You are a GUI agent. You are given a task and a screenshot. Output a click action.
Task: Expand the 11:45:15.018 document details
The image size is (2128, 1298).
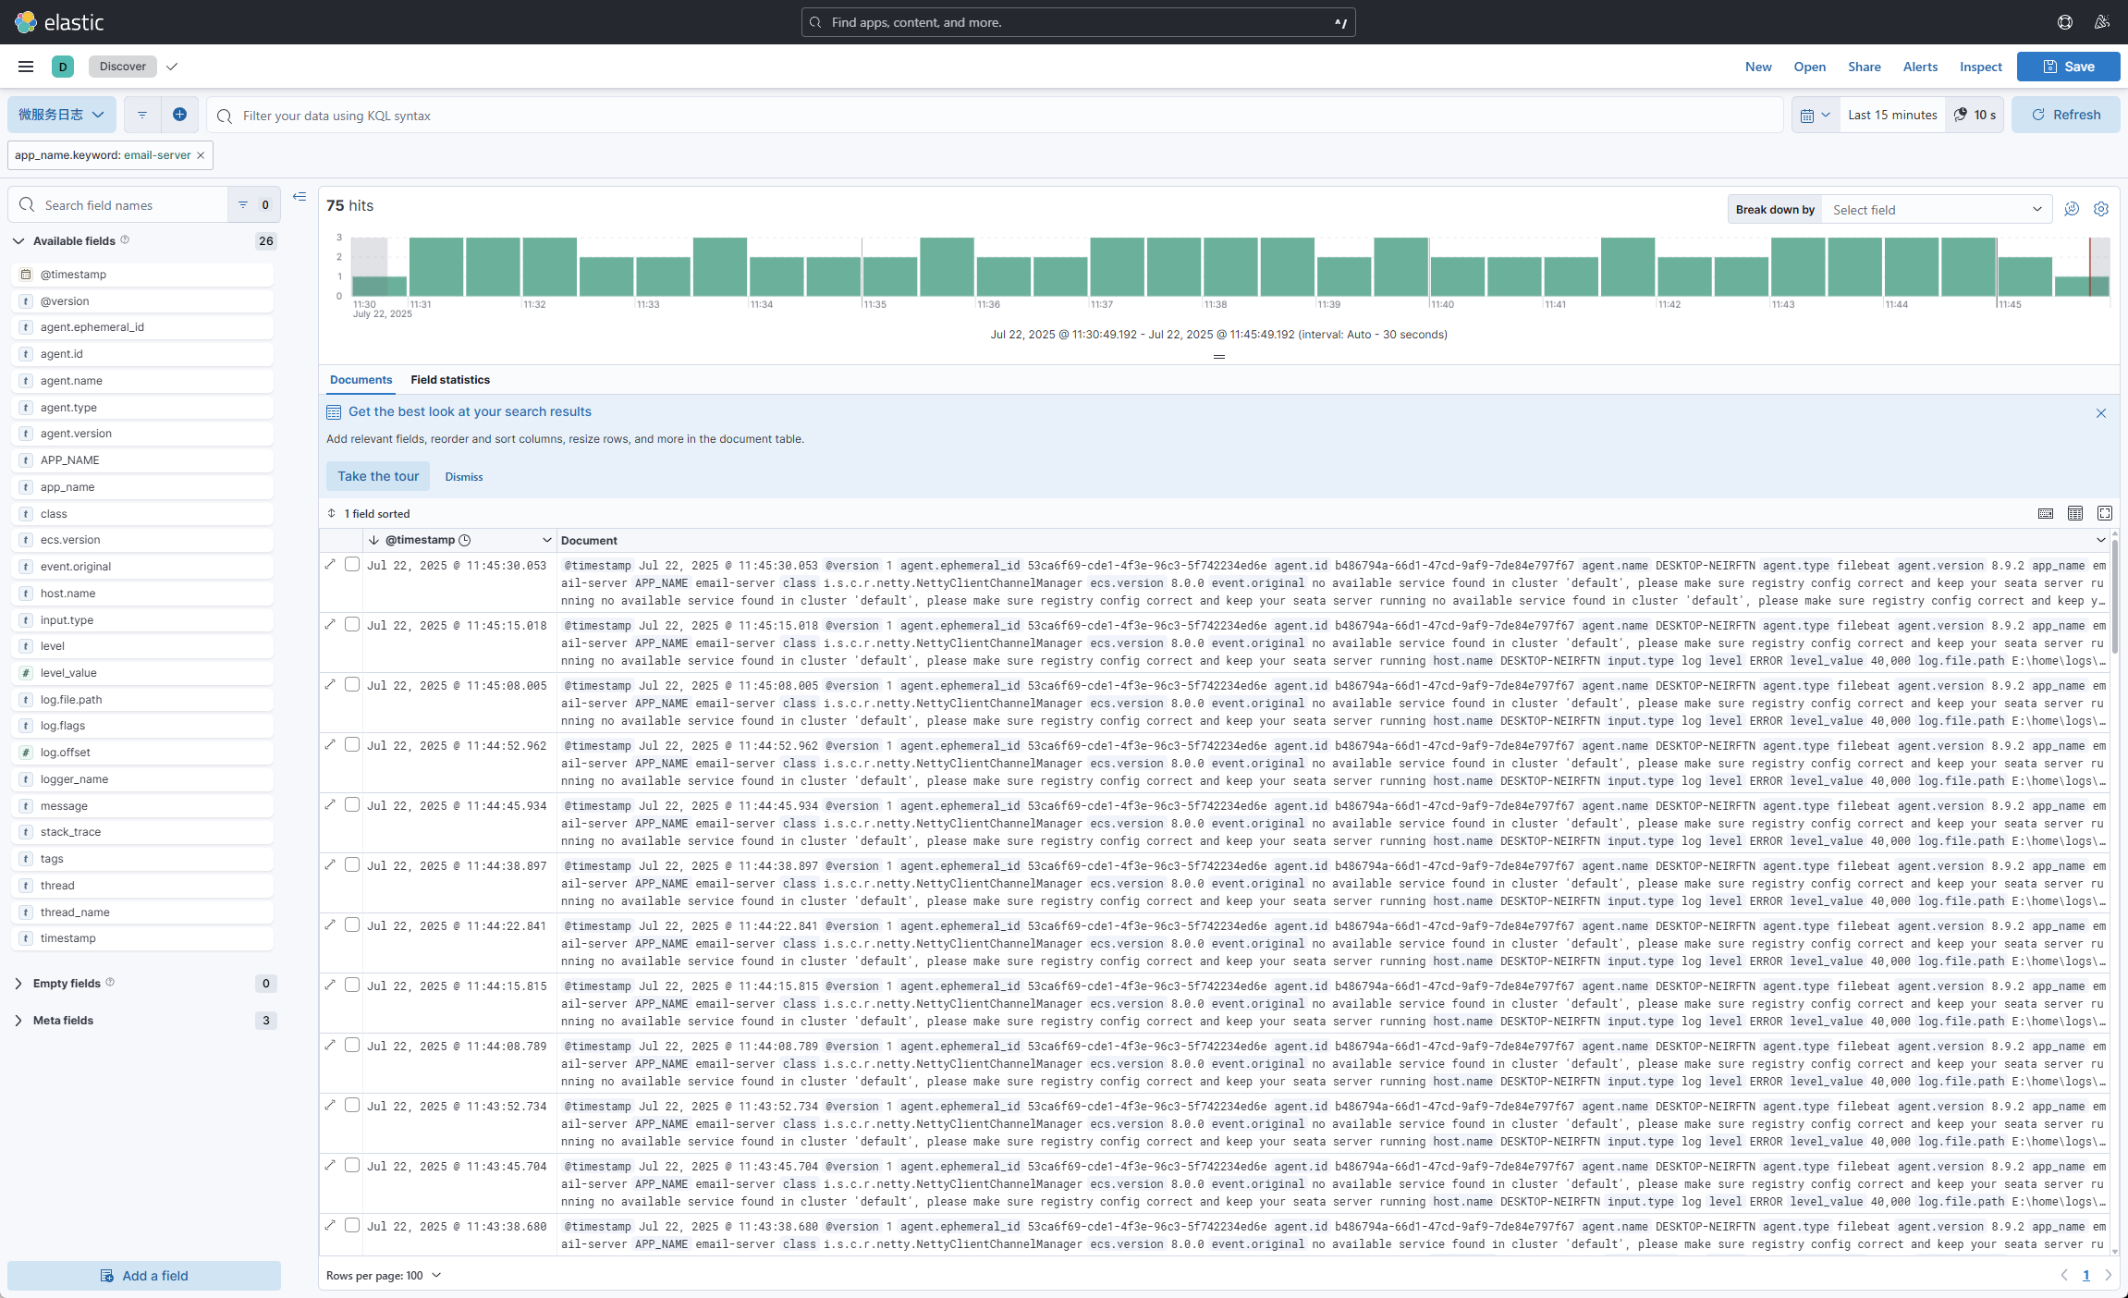pyautogui.click(x=330, y=624)
